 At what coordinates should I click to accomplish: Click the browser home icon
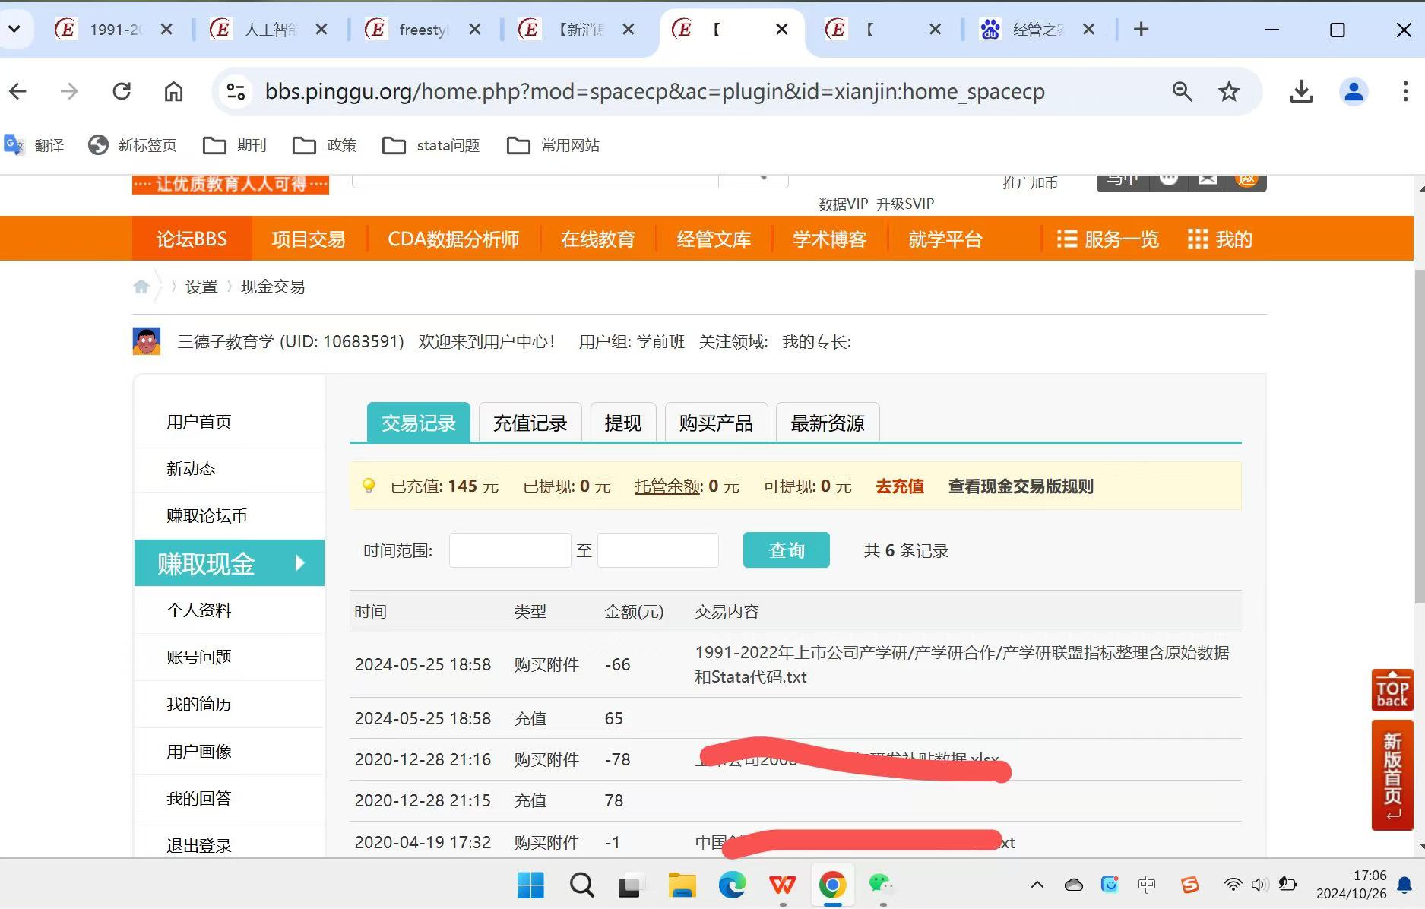coord(173,92)
